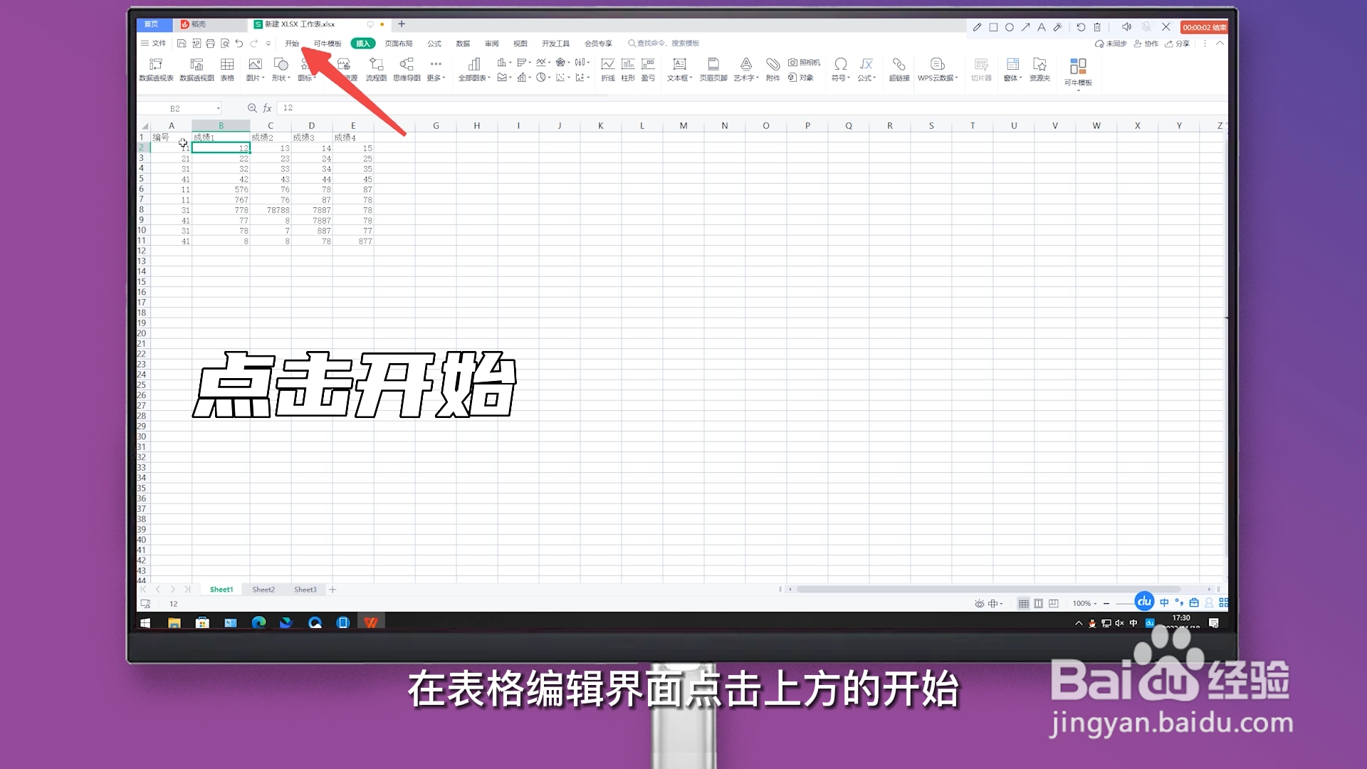Open the Name Box dropdown
The height and width of the screenshot is (769, 1367).
click(219, 108)
